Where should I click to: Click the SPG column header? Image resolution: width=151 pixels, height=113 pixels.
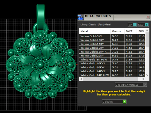pos(141,31)
